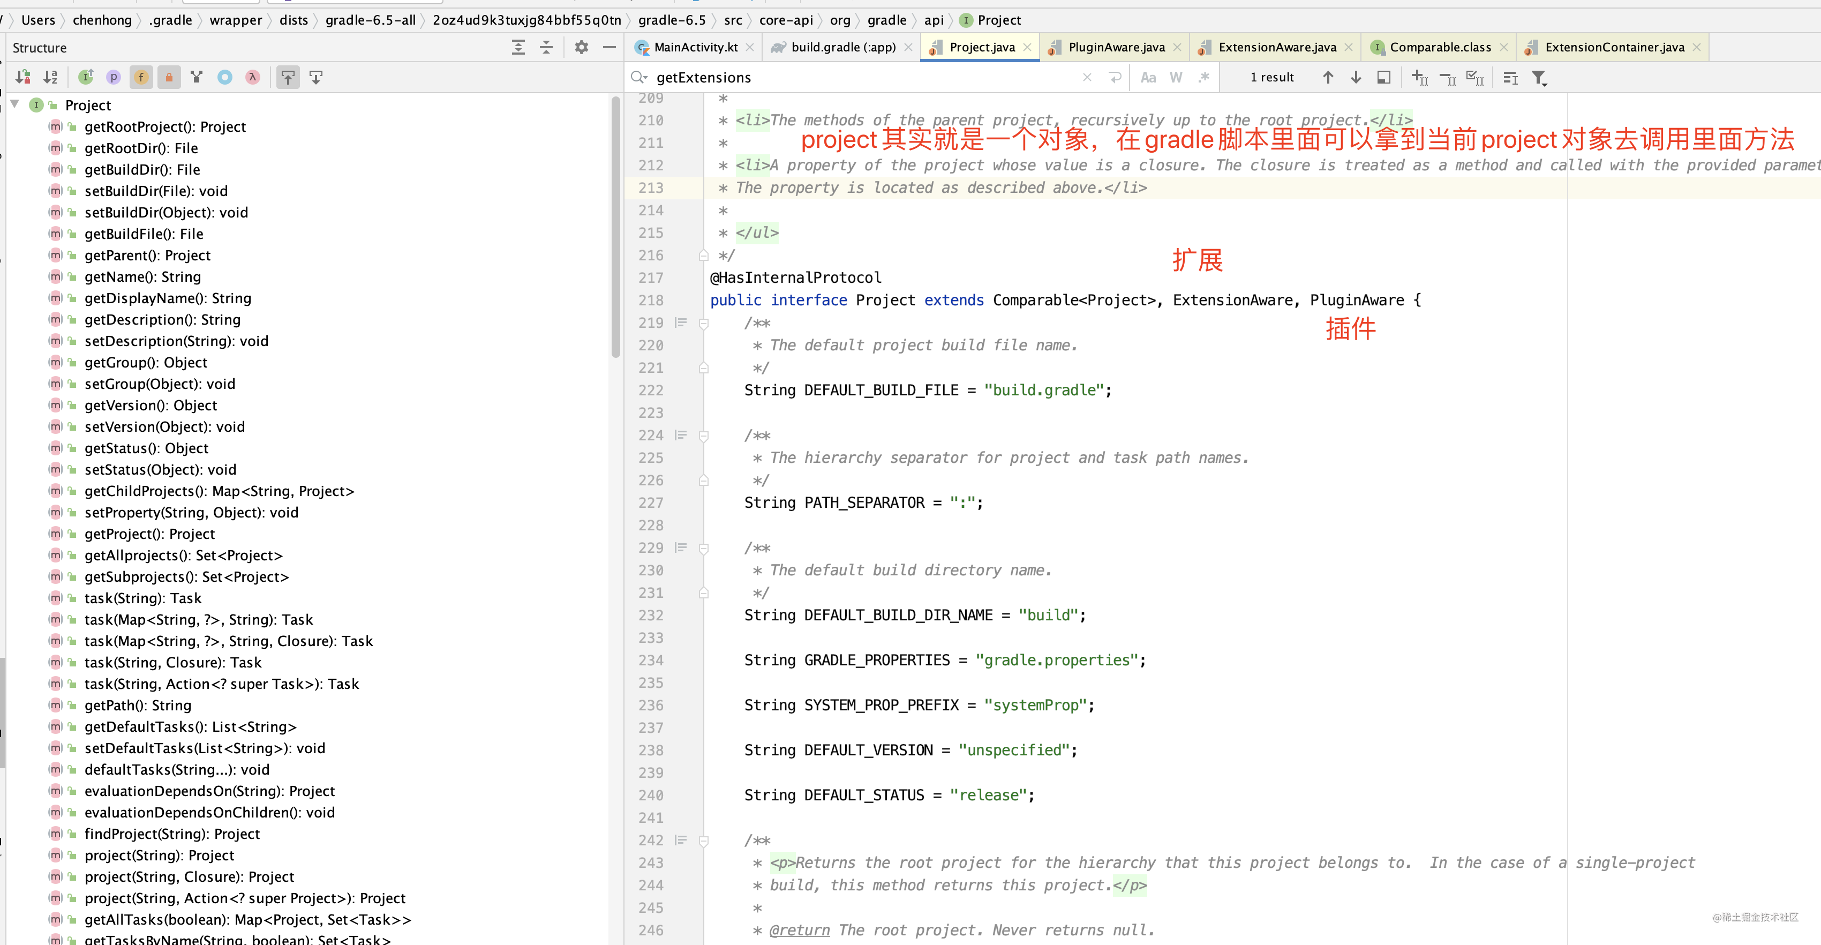Screen dimensions: 1821x945
Task: Toggle match case (Aa) in search bar
Action: [x=1149, y=77]
